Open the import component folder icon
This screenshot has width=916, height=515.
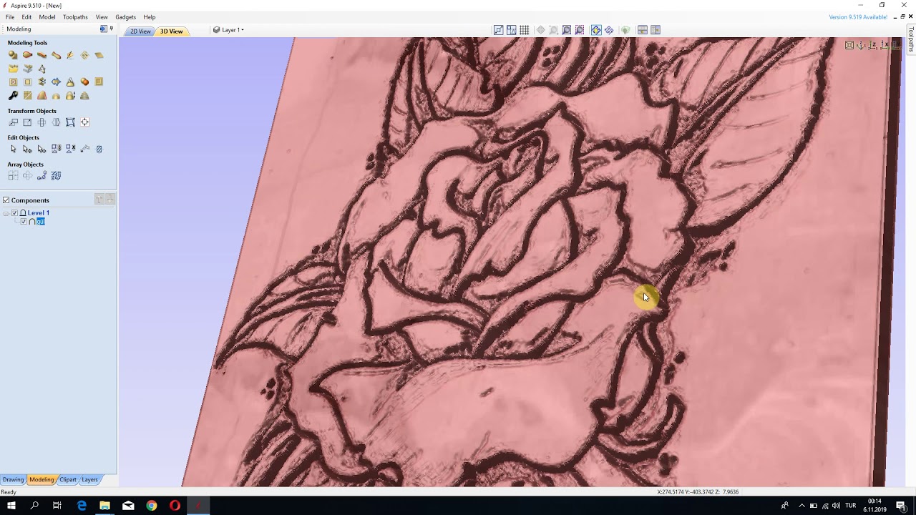pyautogui.click(x=13, y=69)
